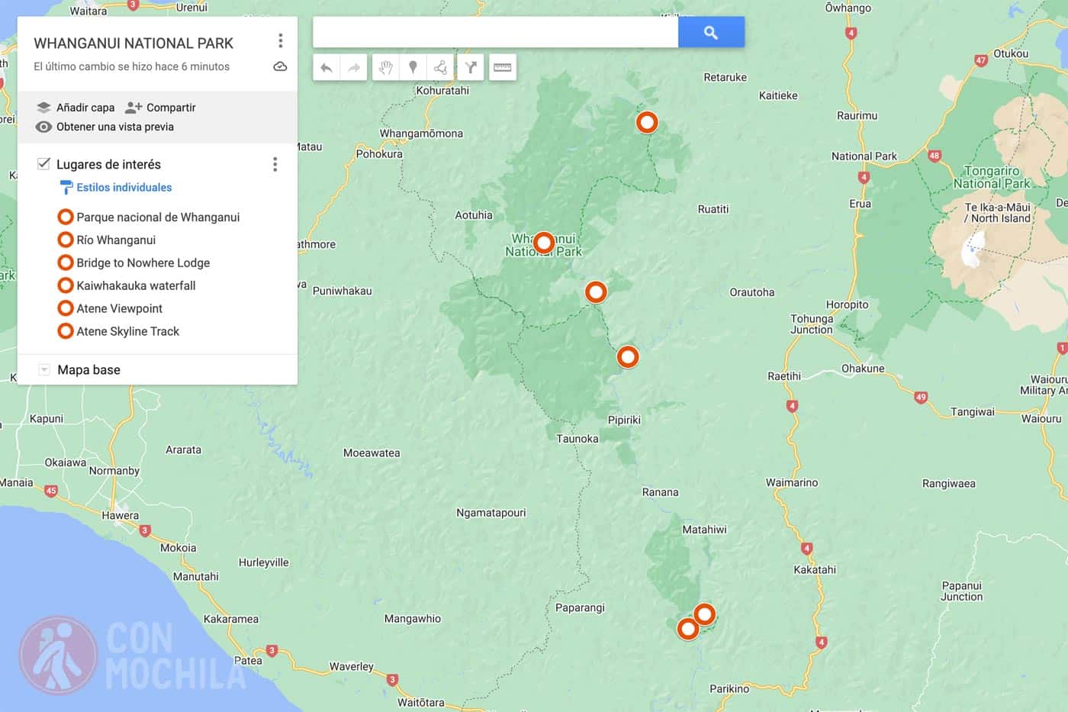Select the measure distance ruler tool

click(503, 68)
